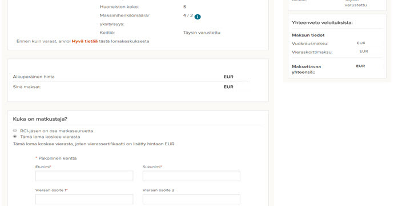
Task: Click the Pakollinen kenttä note
Action: (x=56, y=159)
